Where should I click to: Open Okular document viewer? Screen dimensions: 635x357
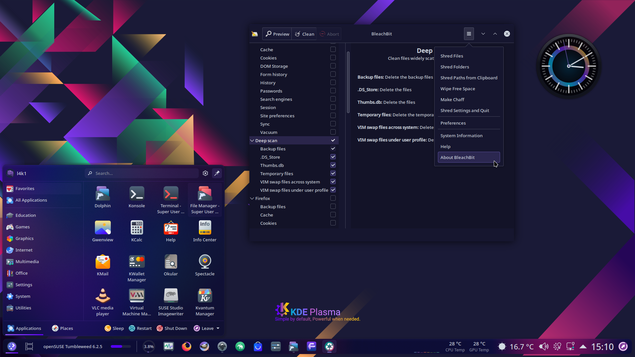pos(171,265)
